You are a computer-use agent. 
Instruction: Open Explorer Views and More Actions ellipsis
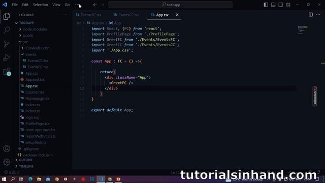click(65, 15)
